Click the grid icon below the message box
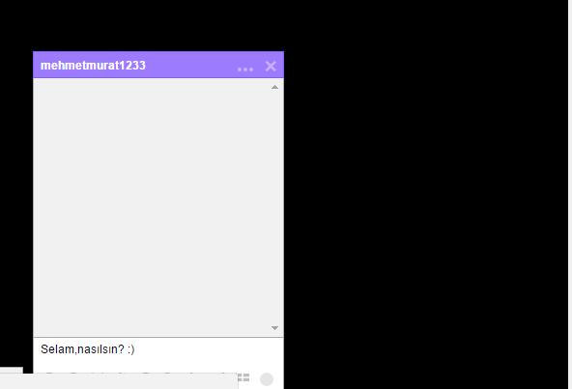Image resolution: width=572 pixels, height=389 pixels. 243,377
